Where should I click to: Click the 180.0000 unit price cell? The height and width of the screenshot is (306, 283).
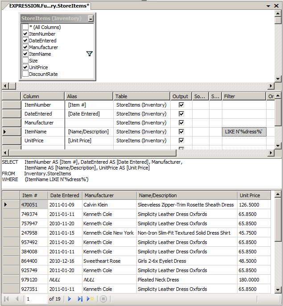point(254,280)
